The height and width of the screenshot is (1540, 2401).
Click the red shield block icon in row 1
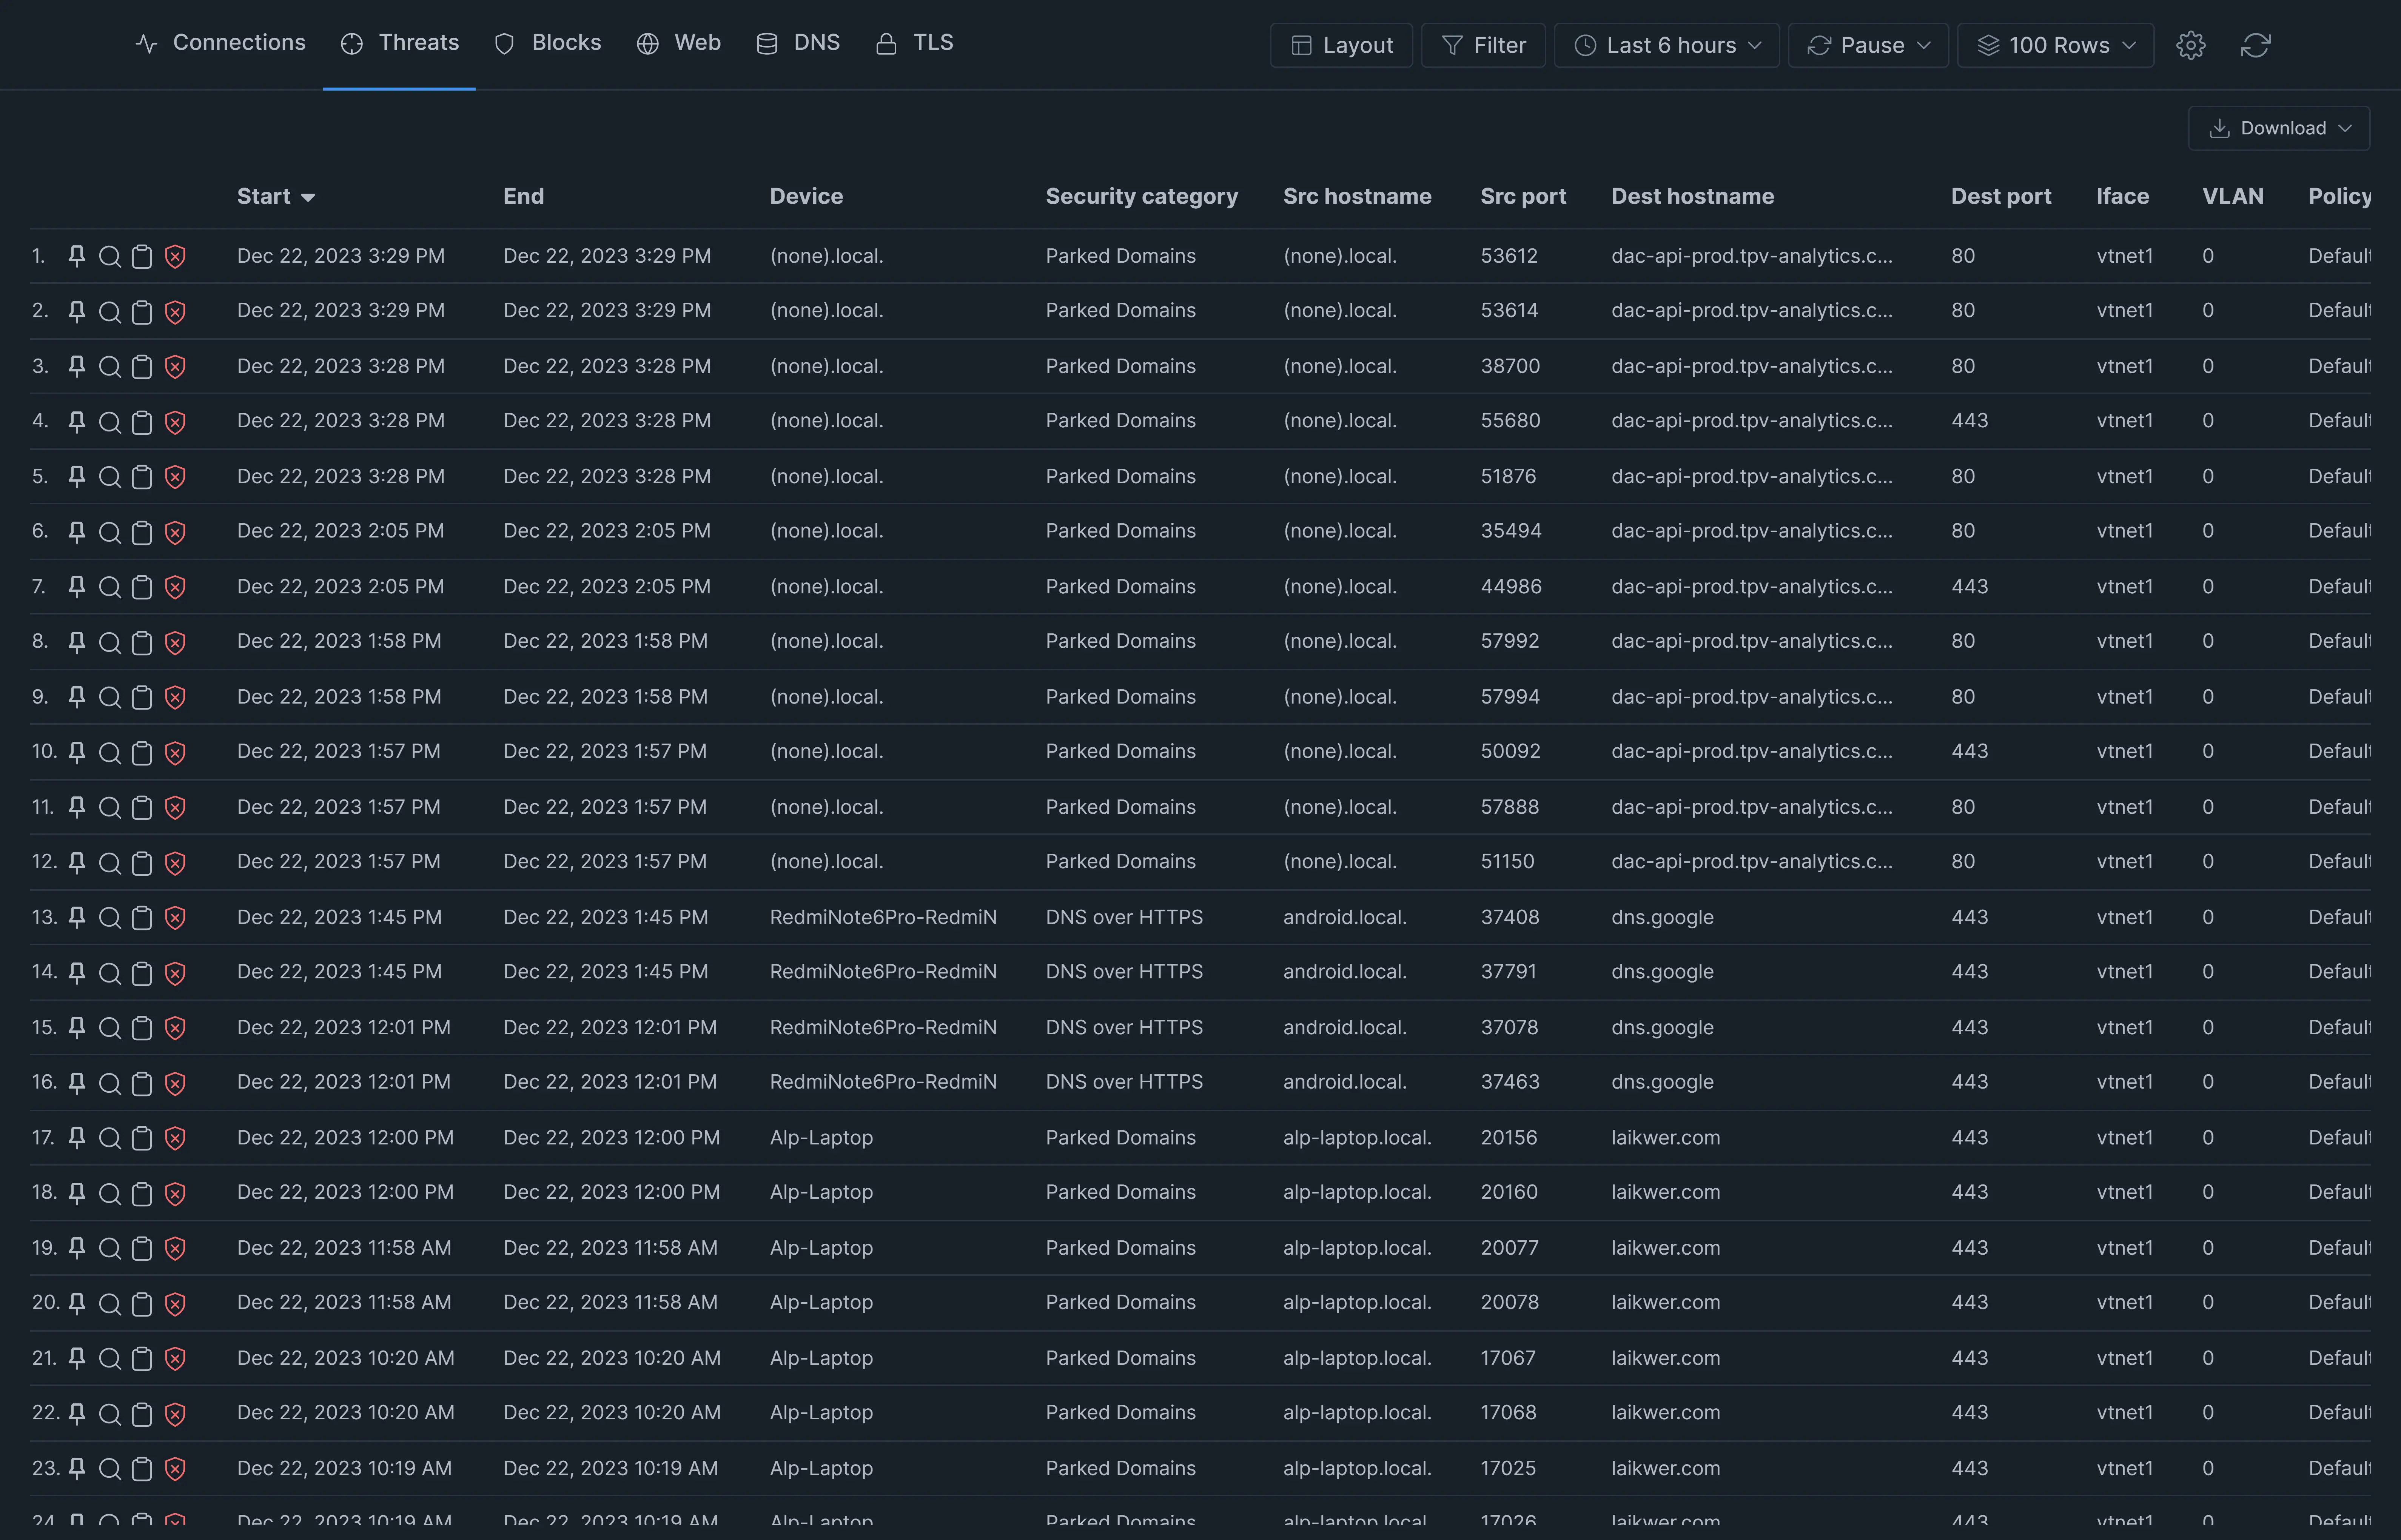click(x=175, y=257)
